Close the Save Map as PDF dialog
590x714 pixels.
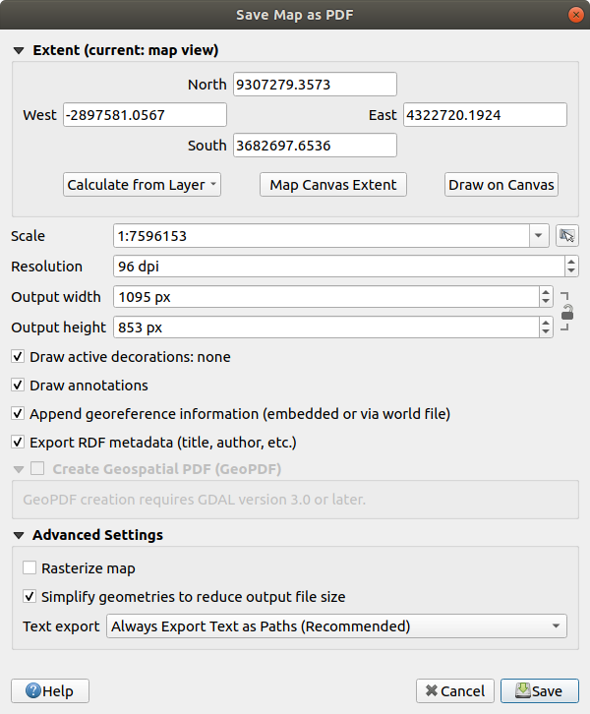click(572, 15)
